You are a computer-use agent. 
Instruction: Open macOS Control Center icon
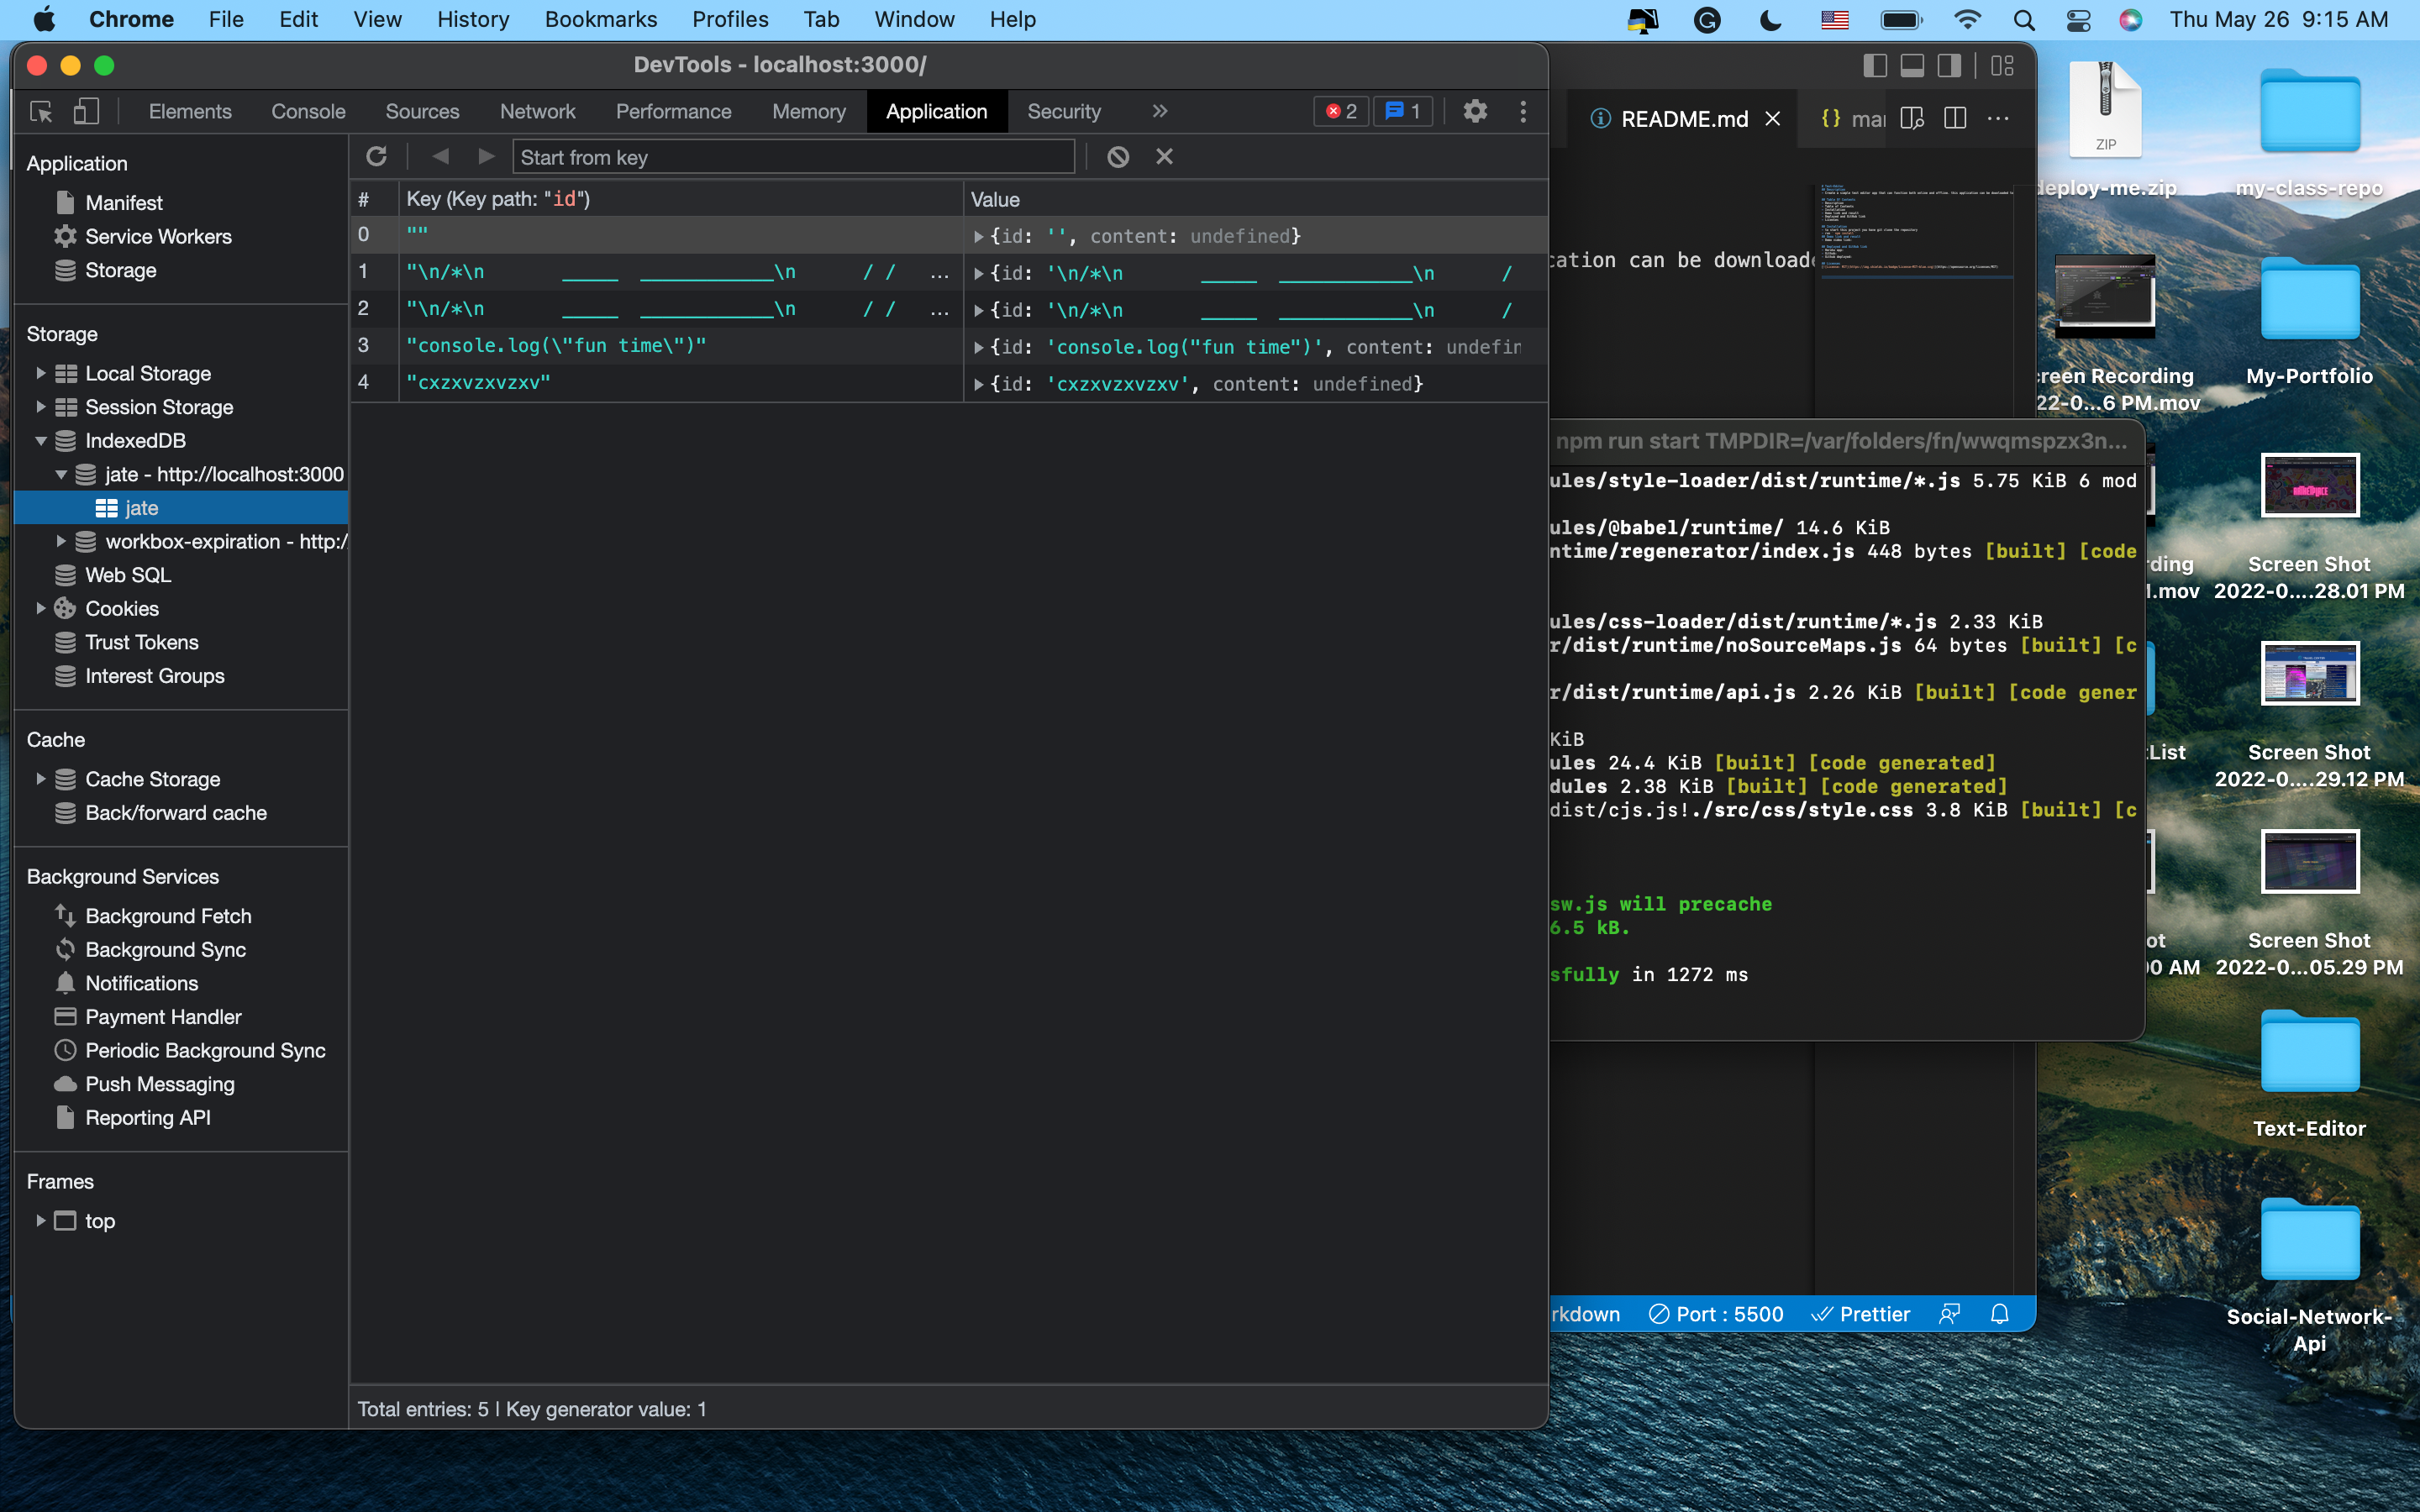point(2078,20)
